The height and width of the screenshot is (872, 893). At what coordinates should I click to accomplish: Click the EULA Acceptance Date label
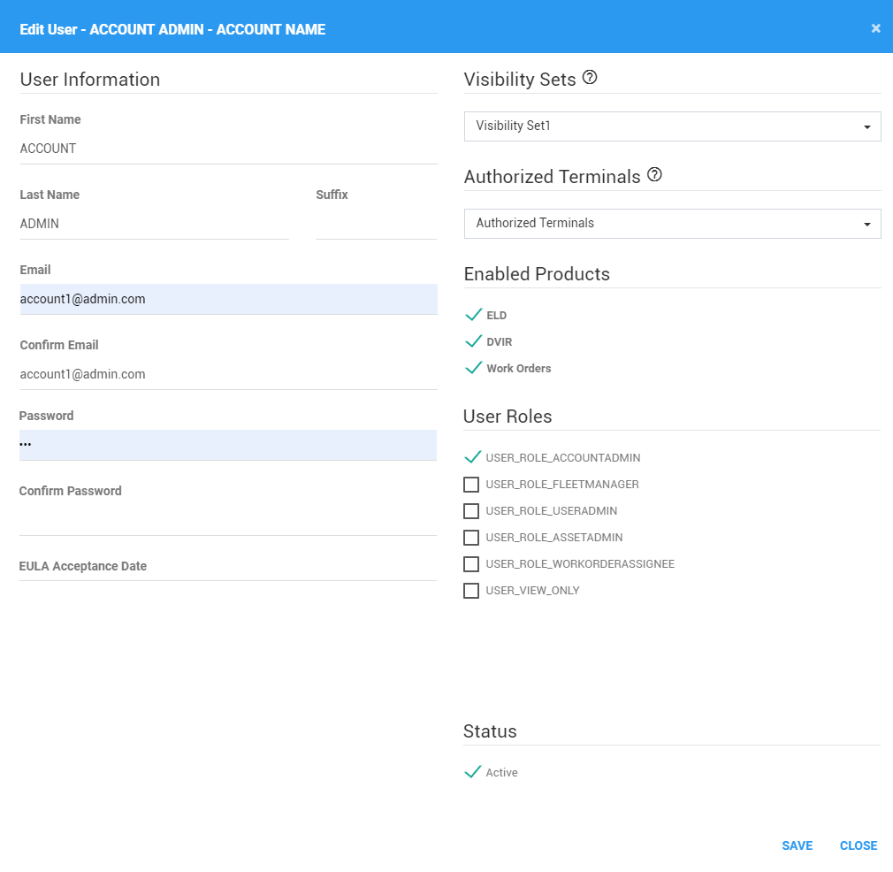82,566
